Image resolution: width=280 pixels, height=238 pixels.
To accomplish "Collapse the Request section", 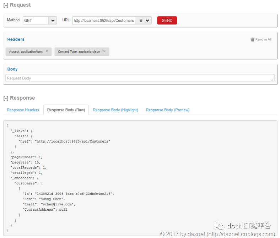I will pos(6,5).
